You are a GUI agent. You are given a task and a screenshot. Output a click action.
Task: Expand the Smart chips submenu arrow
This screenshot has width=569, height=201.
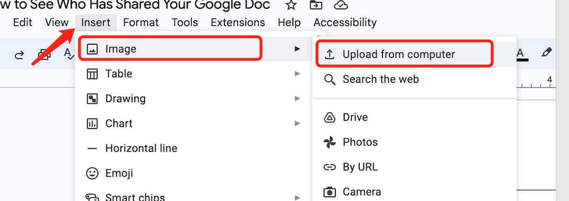(x=297, y=198)
